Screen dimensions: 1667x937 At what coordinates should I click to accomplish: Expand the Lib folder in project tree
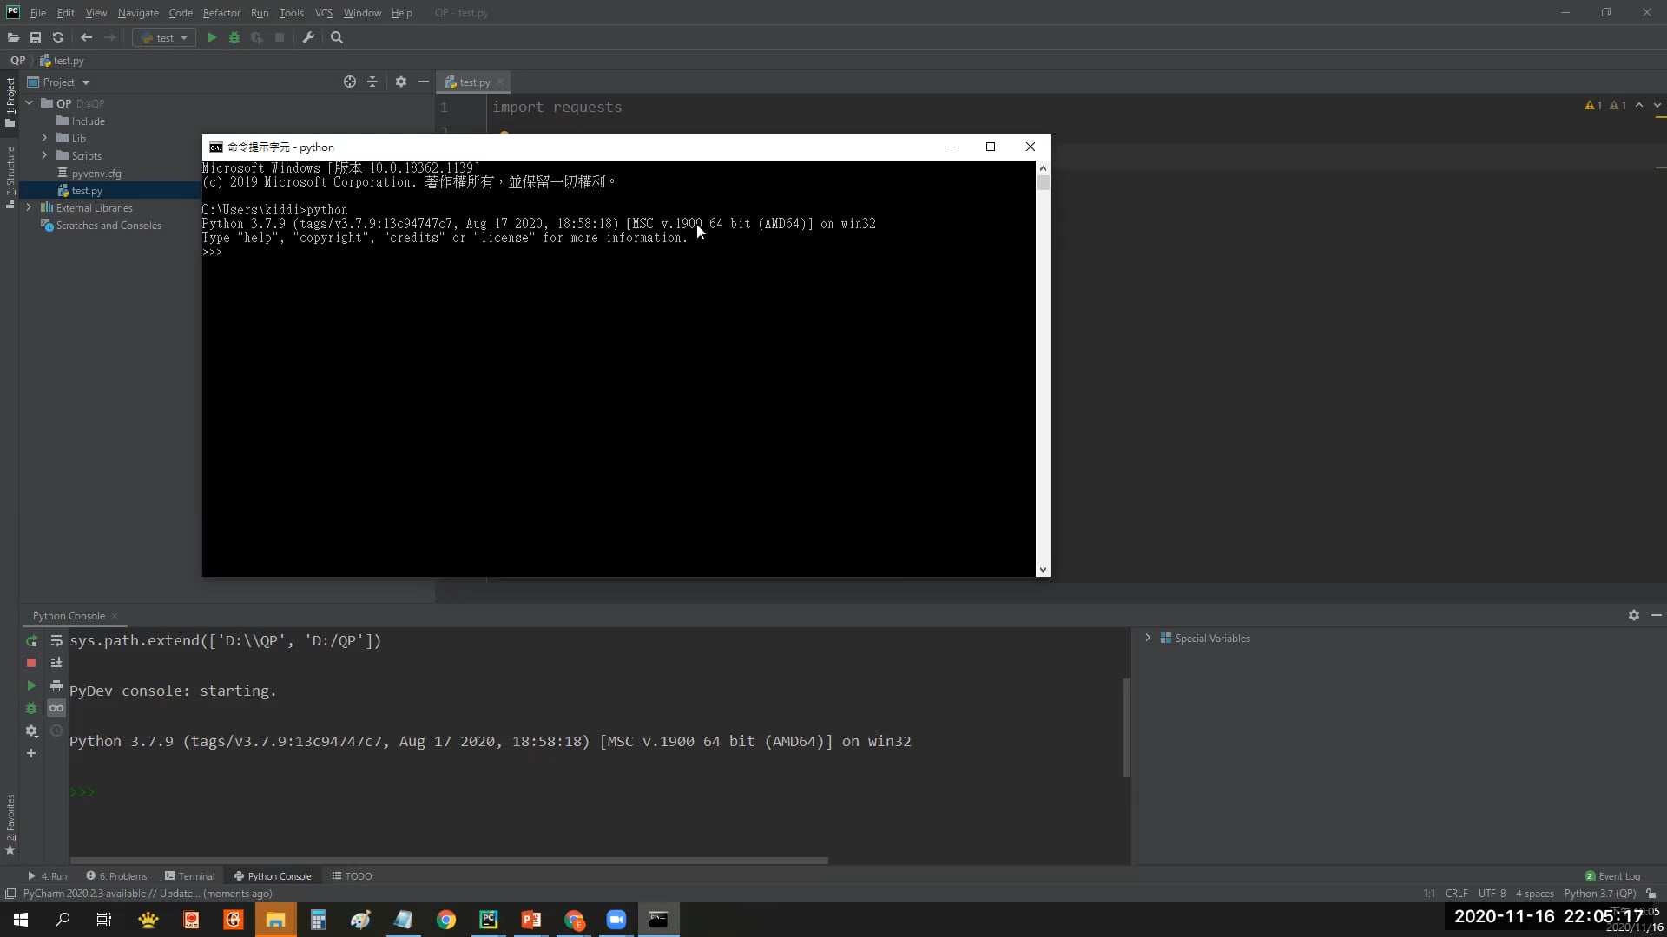point(44,138)
